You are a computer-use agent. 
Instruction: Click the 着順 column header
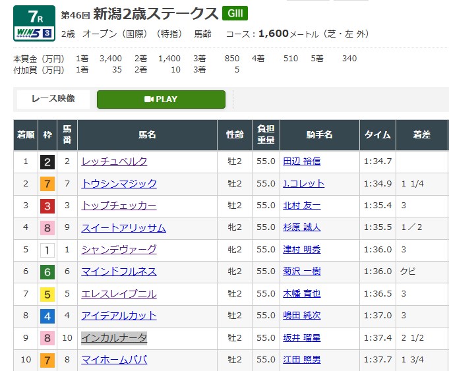tap(26, 135)
